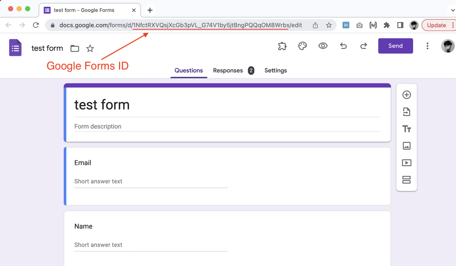Open the Import questions panel
456x266 pixels.
406,112
